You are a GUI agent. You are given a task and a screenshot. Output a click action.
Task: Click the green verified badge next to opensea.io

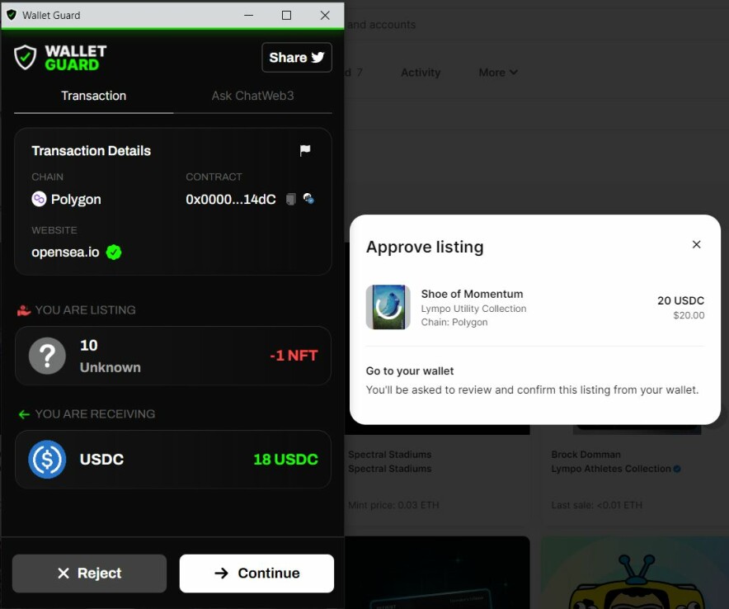(x=111, y=252)
